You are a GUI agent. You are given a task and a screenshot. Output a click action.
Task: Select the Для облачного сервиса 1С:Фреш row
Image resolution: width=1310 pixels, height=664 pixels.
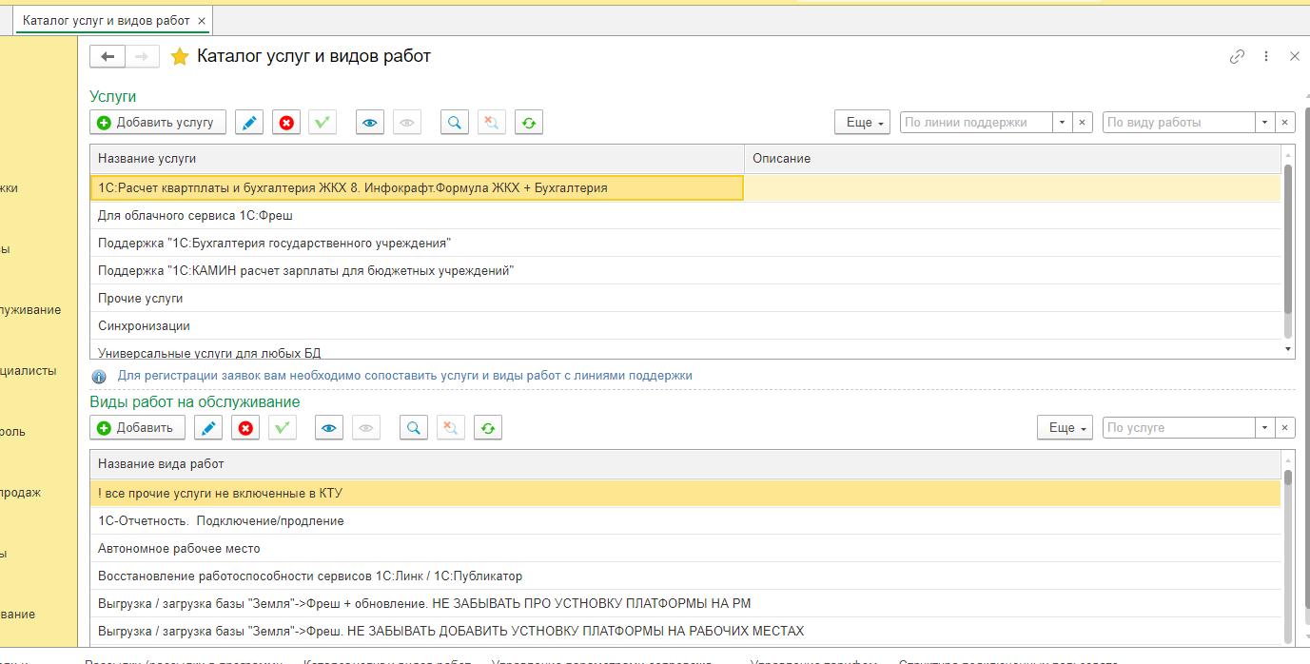[x=686, y=216]
